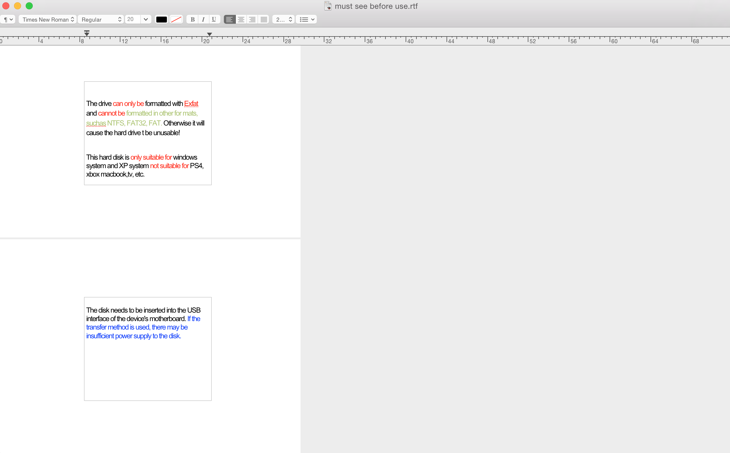This screenshot has width=730, height=453.
Task: Minimize the document window
Action: click(x=18, y=6)
